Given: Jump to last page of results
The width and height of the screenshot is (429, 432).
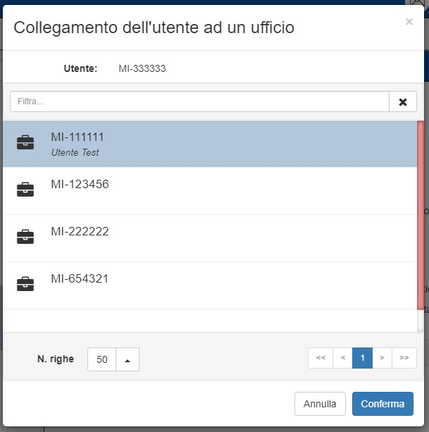Looking at the screenshot, I should (404, 358).
